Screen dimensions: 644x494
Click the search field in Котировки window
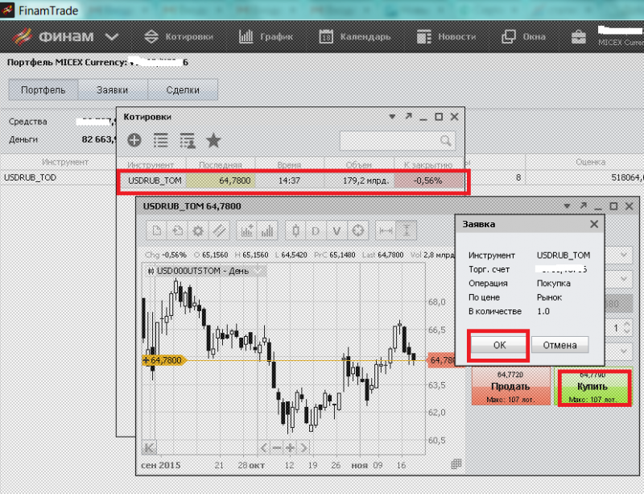pyautogui.click(x=398, y=141)
